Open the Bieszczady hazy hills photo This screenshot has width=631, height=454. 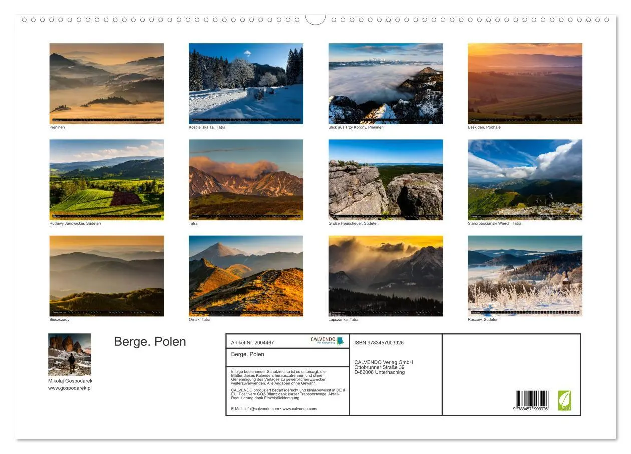[107, 276]
